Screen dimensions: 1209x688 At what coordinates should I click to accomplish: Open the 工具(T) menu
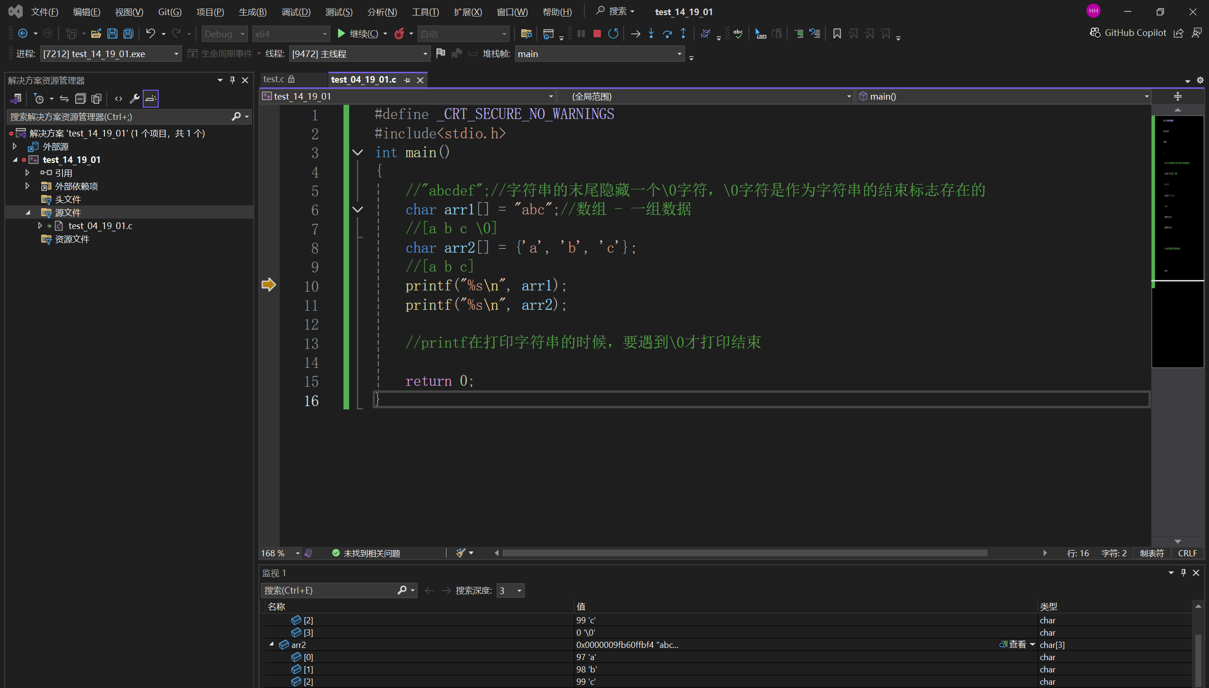pos(425,12)
